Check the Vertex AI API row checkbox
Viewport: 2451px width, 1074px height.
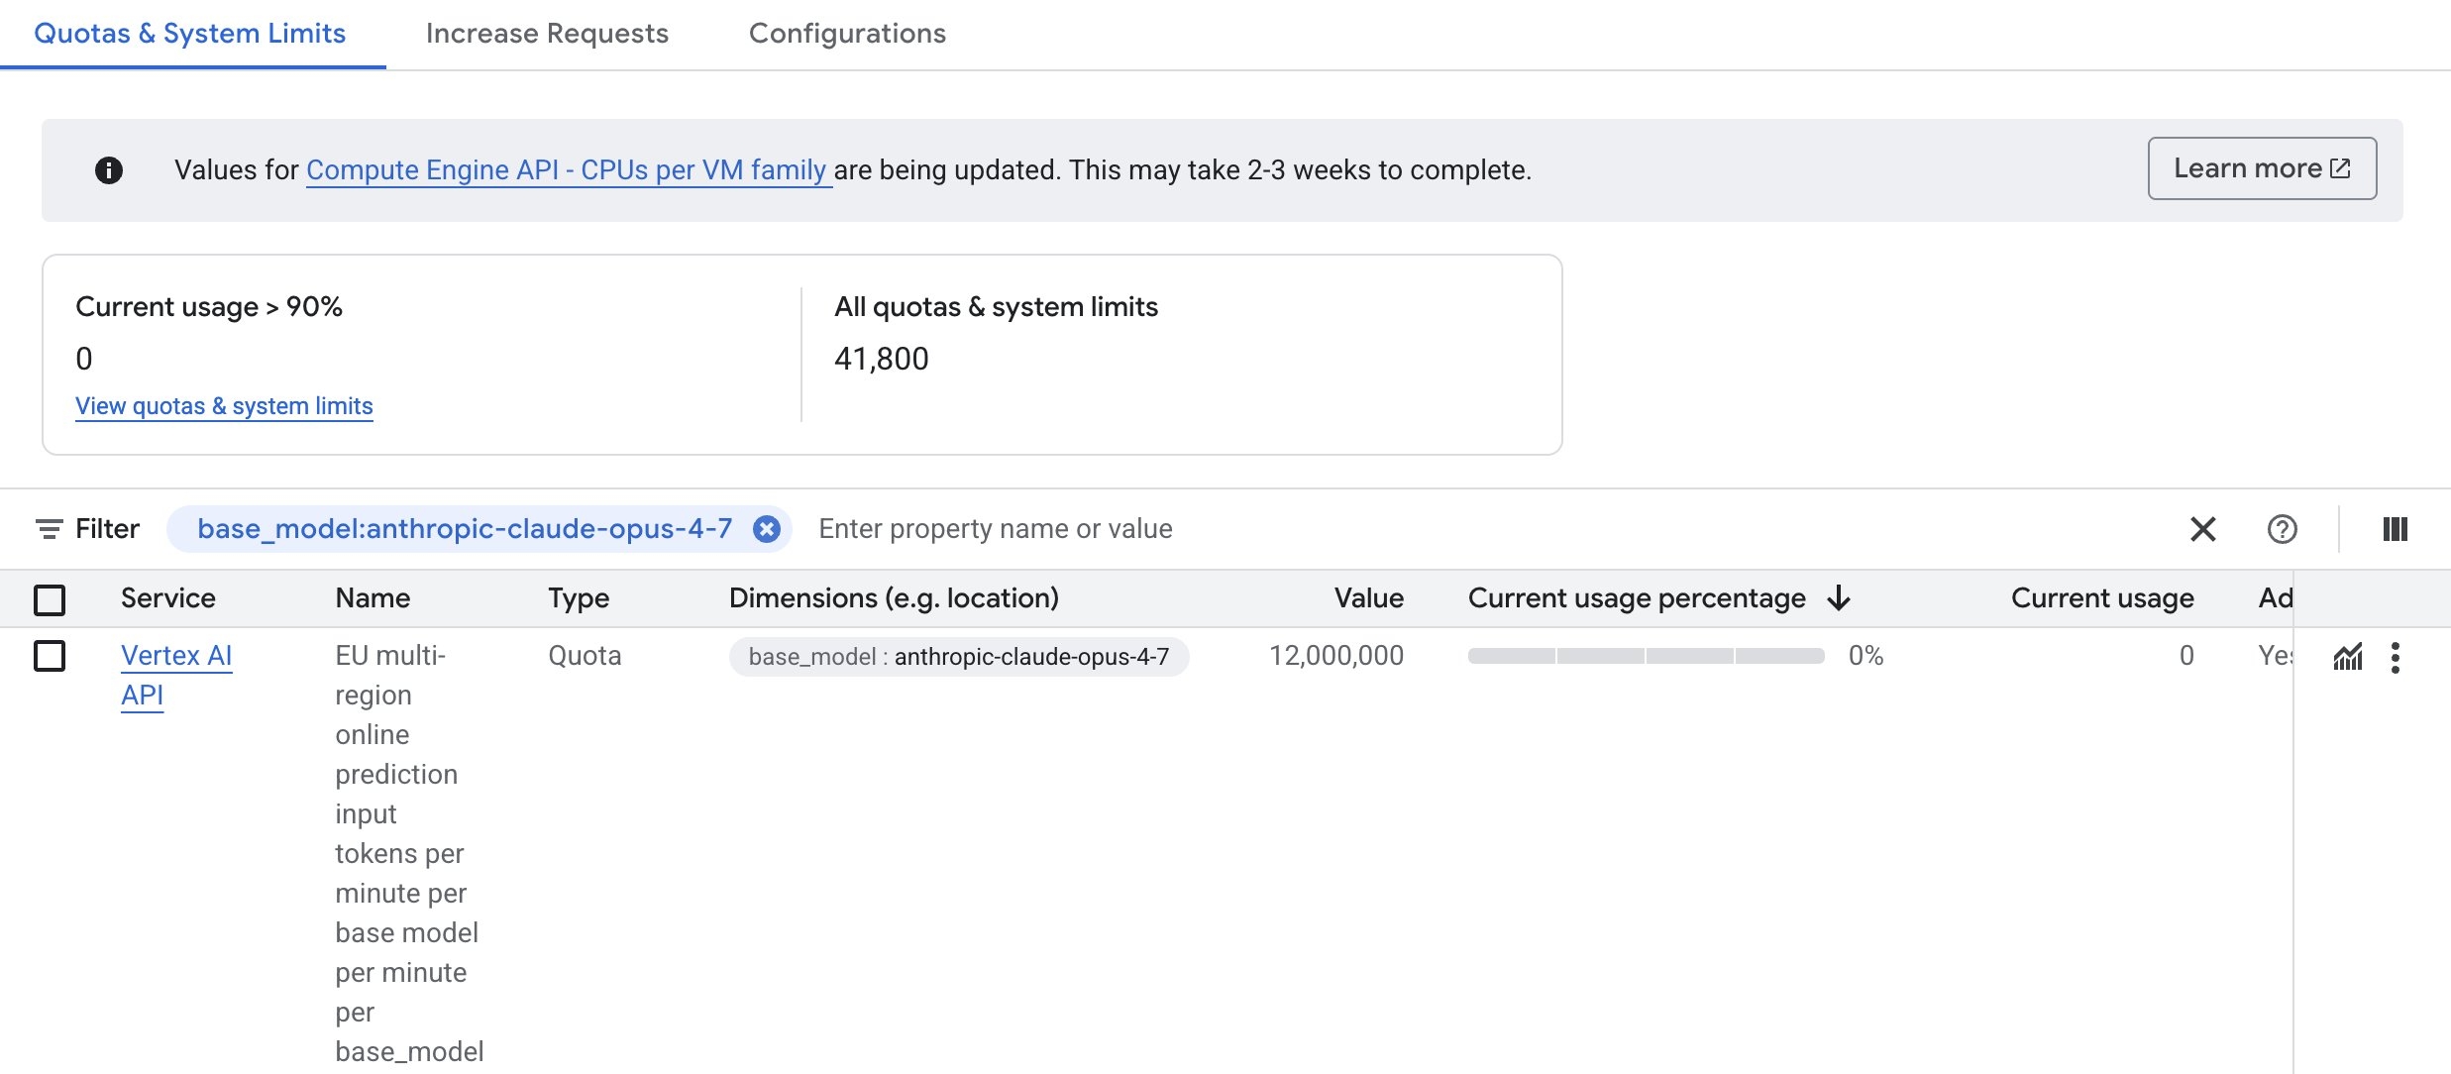click(x=50, y=656)
